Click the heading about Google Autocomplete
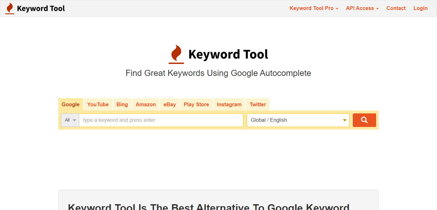The height and width of the screenshot is (210, 437). point(218,73)
